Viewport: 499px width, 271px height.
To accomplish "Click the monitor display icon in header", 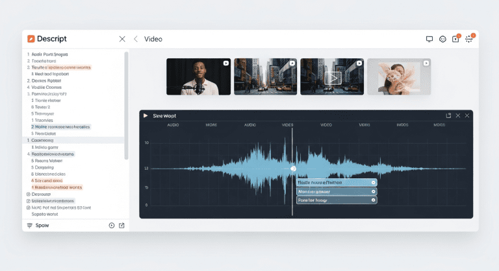I will 429,39.
